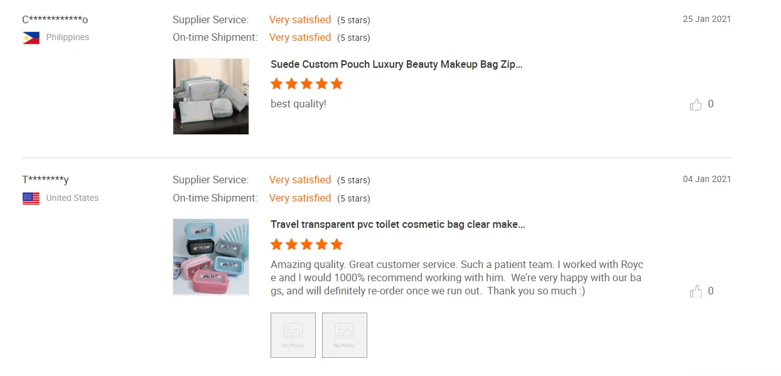Open second 'No Photo' review image placeholder
Screen dimensions: 781x376
pyautogui.click(x=345, y=335)
